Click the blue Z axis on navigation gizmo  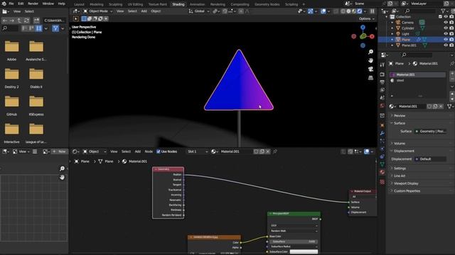tap(363, 27)
